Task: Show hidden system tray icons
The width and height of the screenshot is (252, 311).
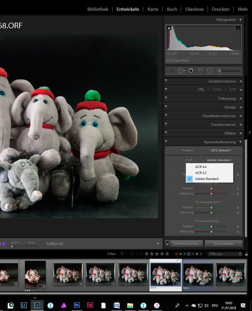Action: point(187,306)
